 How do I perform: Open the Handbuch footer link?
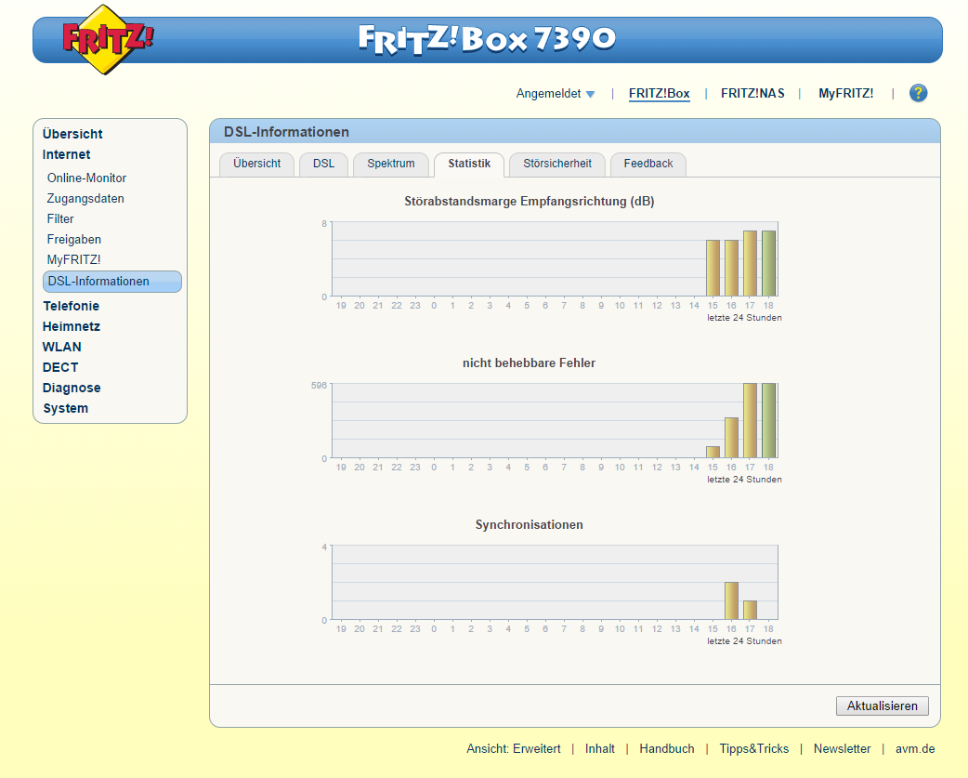[667, 748]
